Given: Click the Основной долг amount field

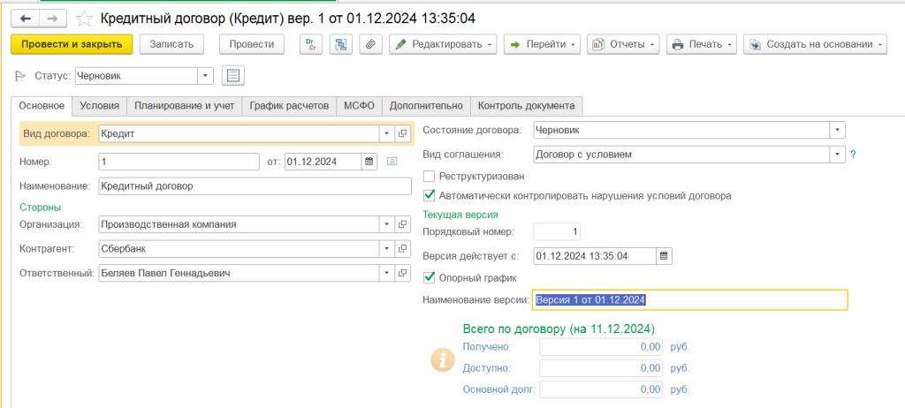Looking at the screenshot, I should click(x=601, y=389).
